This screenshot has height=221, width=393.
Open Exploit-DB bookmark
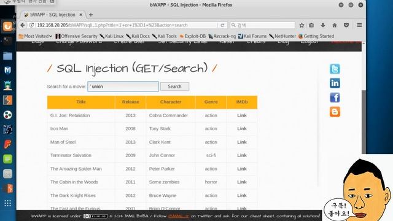[x=192, y=36]
